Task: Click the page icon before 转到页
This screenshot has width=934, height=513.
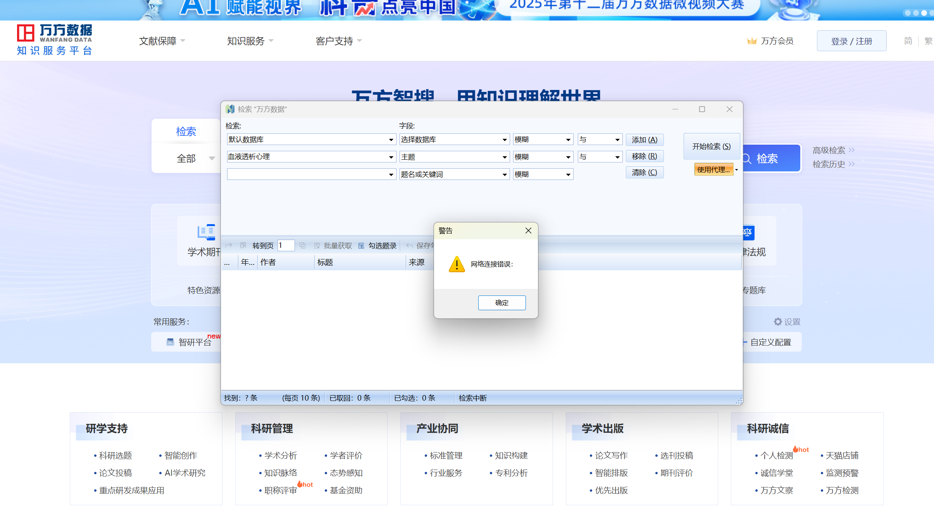Action: (x=243, y=245)
